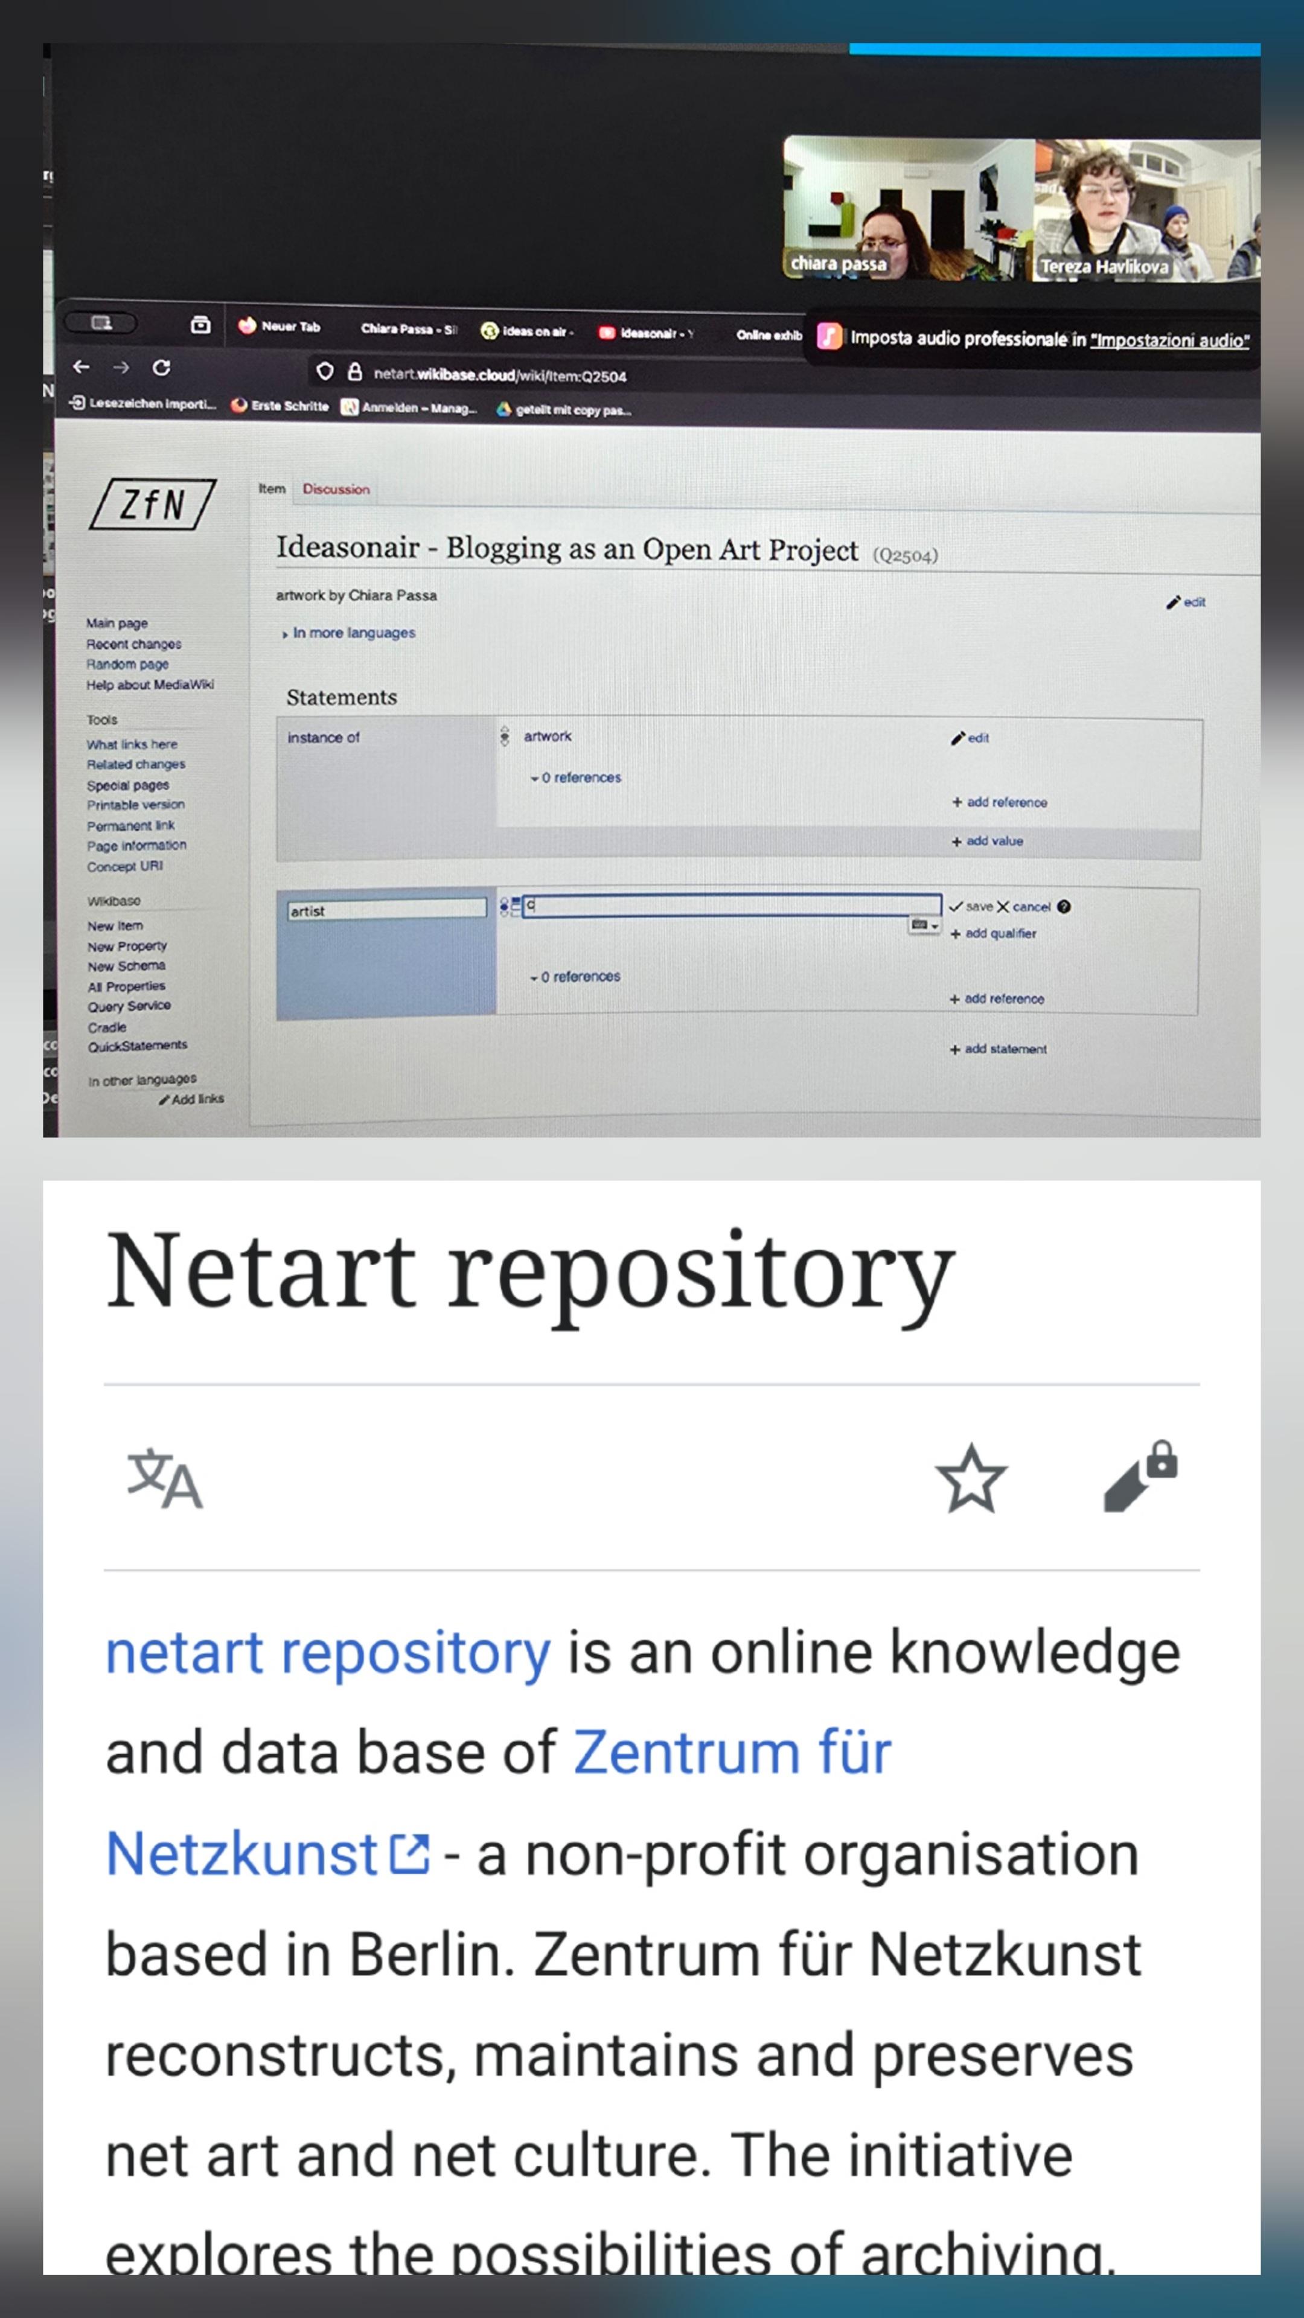This screenshot has width=1304, height=2318.
Task: Click the artist value input field
Action: click(732, 905)
